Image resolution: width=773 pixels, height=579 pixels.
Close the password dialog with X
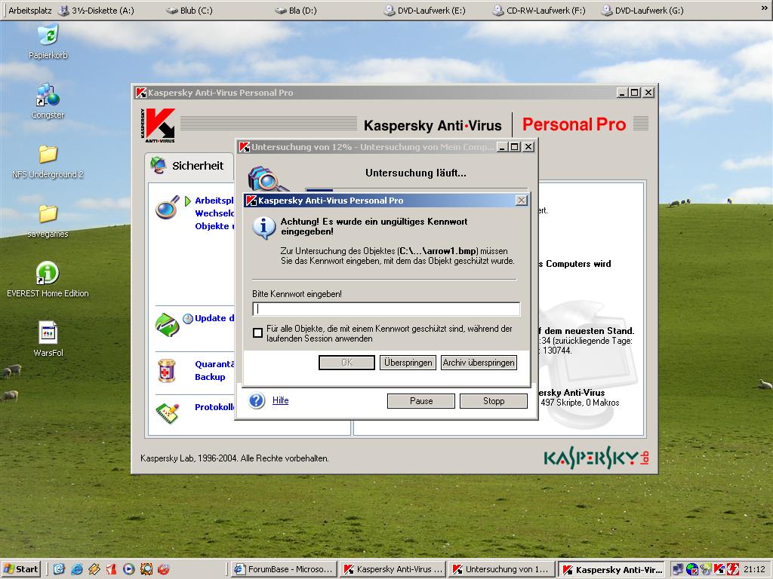click(521, 201)
